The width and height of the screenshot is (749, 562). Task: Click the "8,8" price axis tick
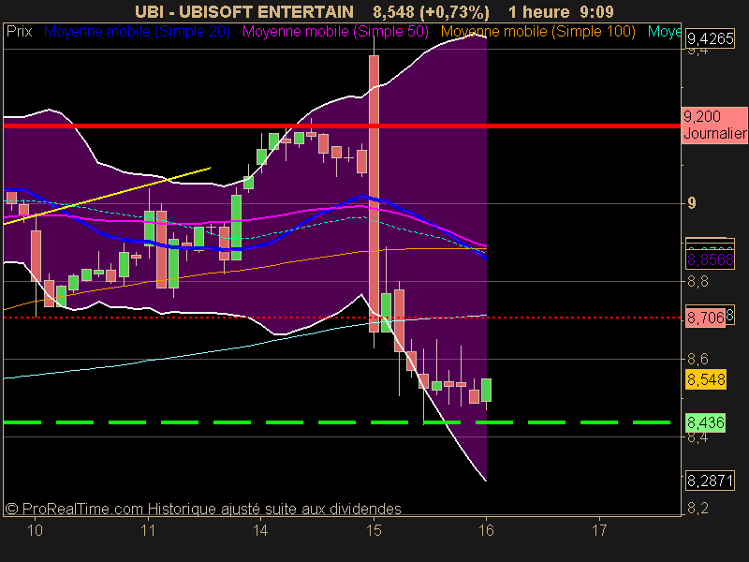tap(698, 282)
